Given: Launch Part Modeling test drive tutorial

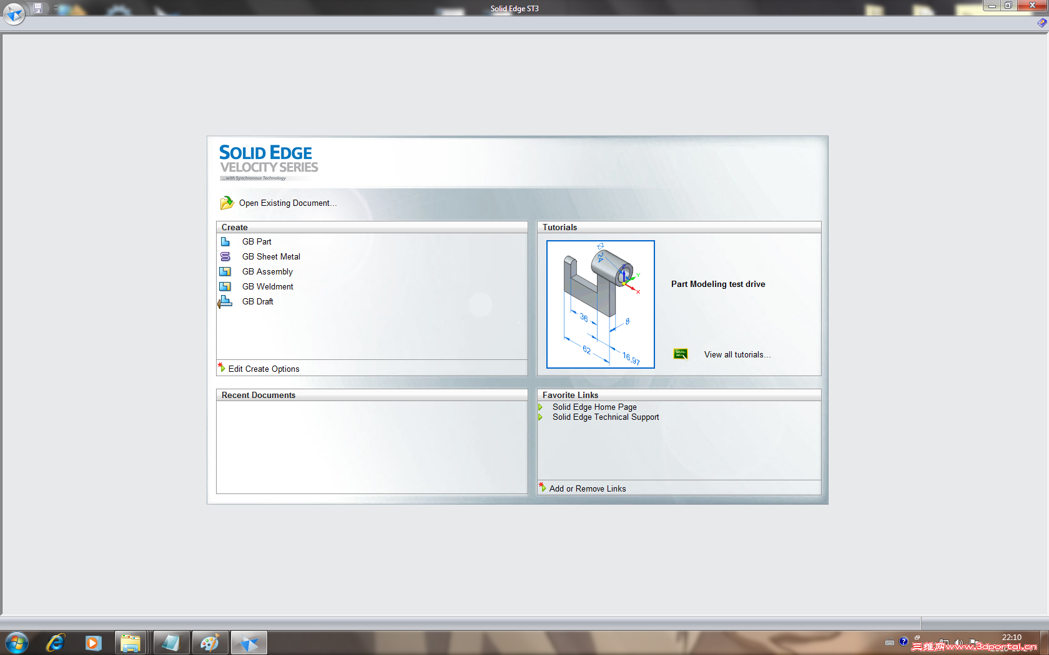Looking at the screenshot, I should (718, 284).
